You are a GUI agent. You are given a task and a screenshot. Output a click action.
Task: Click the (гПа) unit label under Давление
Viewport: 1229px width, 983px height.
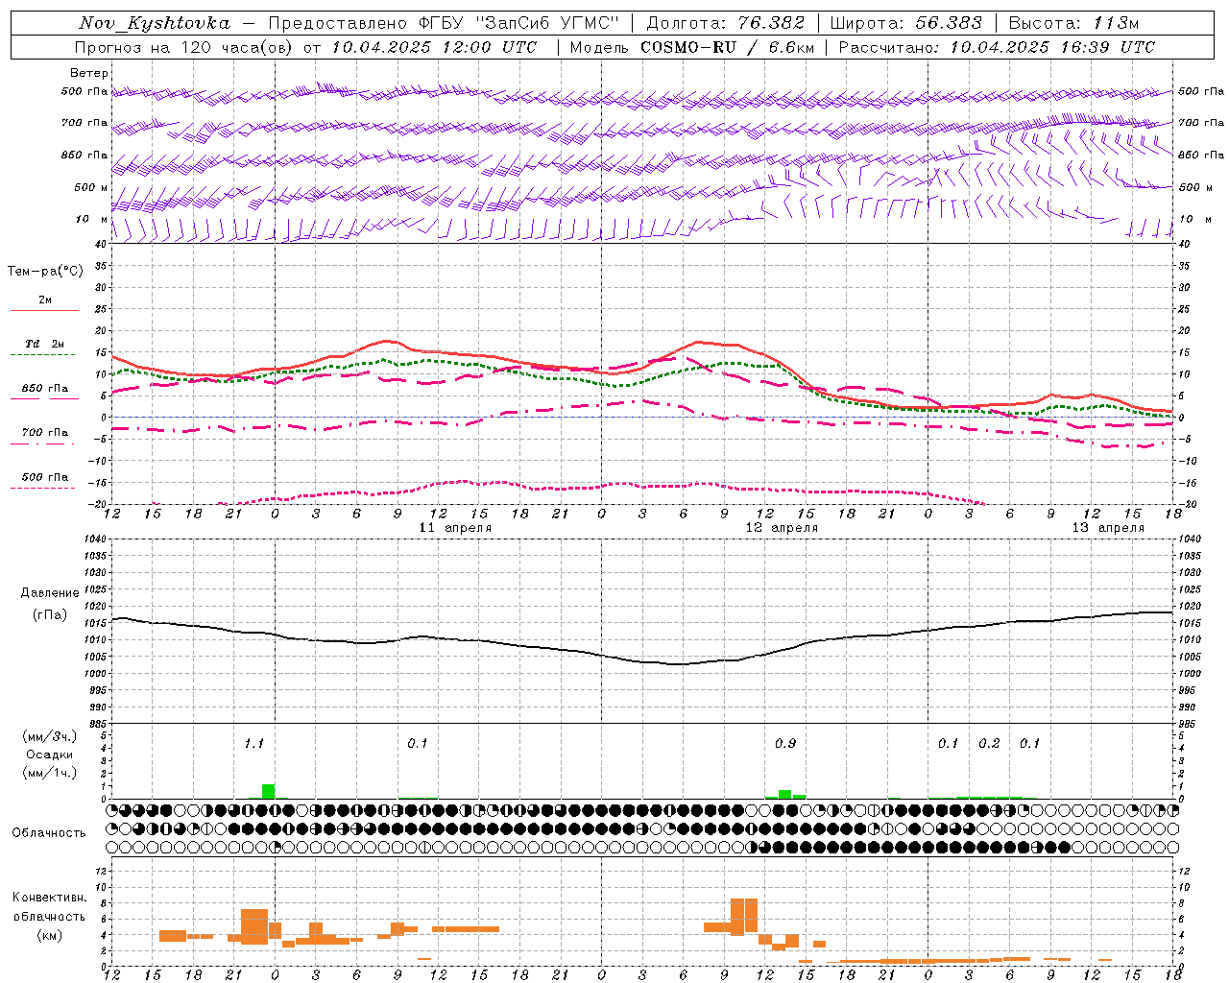(x=50, y=615)
